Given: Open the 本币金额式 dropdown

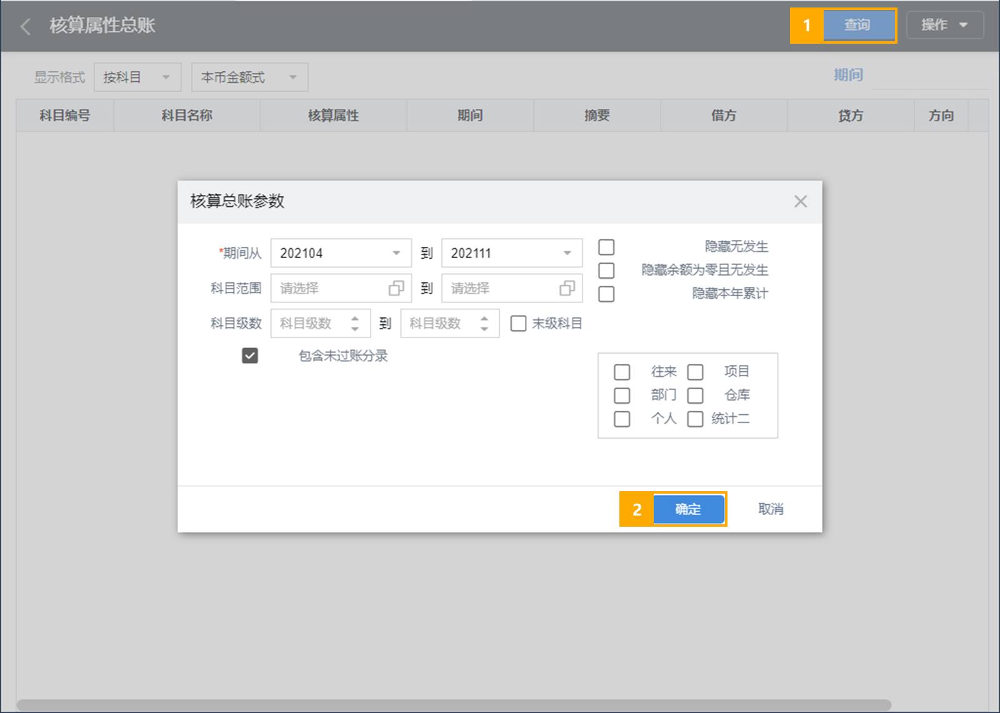Looking at the screenshot, I should pyautogui.click(x=249, y=77).
